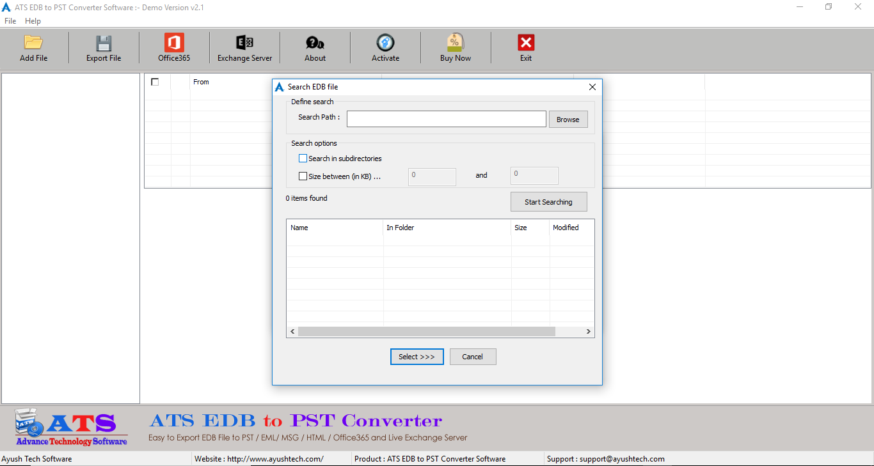Click the Ayush Tech Software status entry
This screenshot has width=874, height=466.
(x=36, y=459)
